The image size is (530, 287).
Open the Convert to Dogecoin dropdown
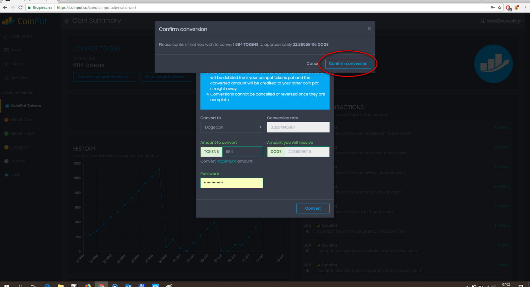pyautogui.click(x=232, y=127)
